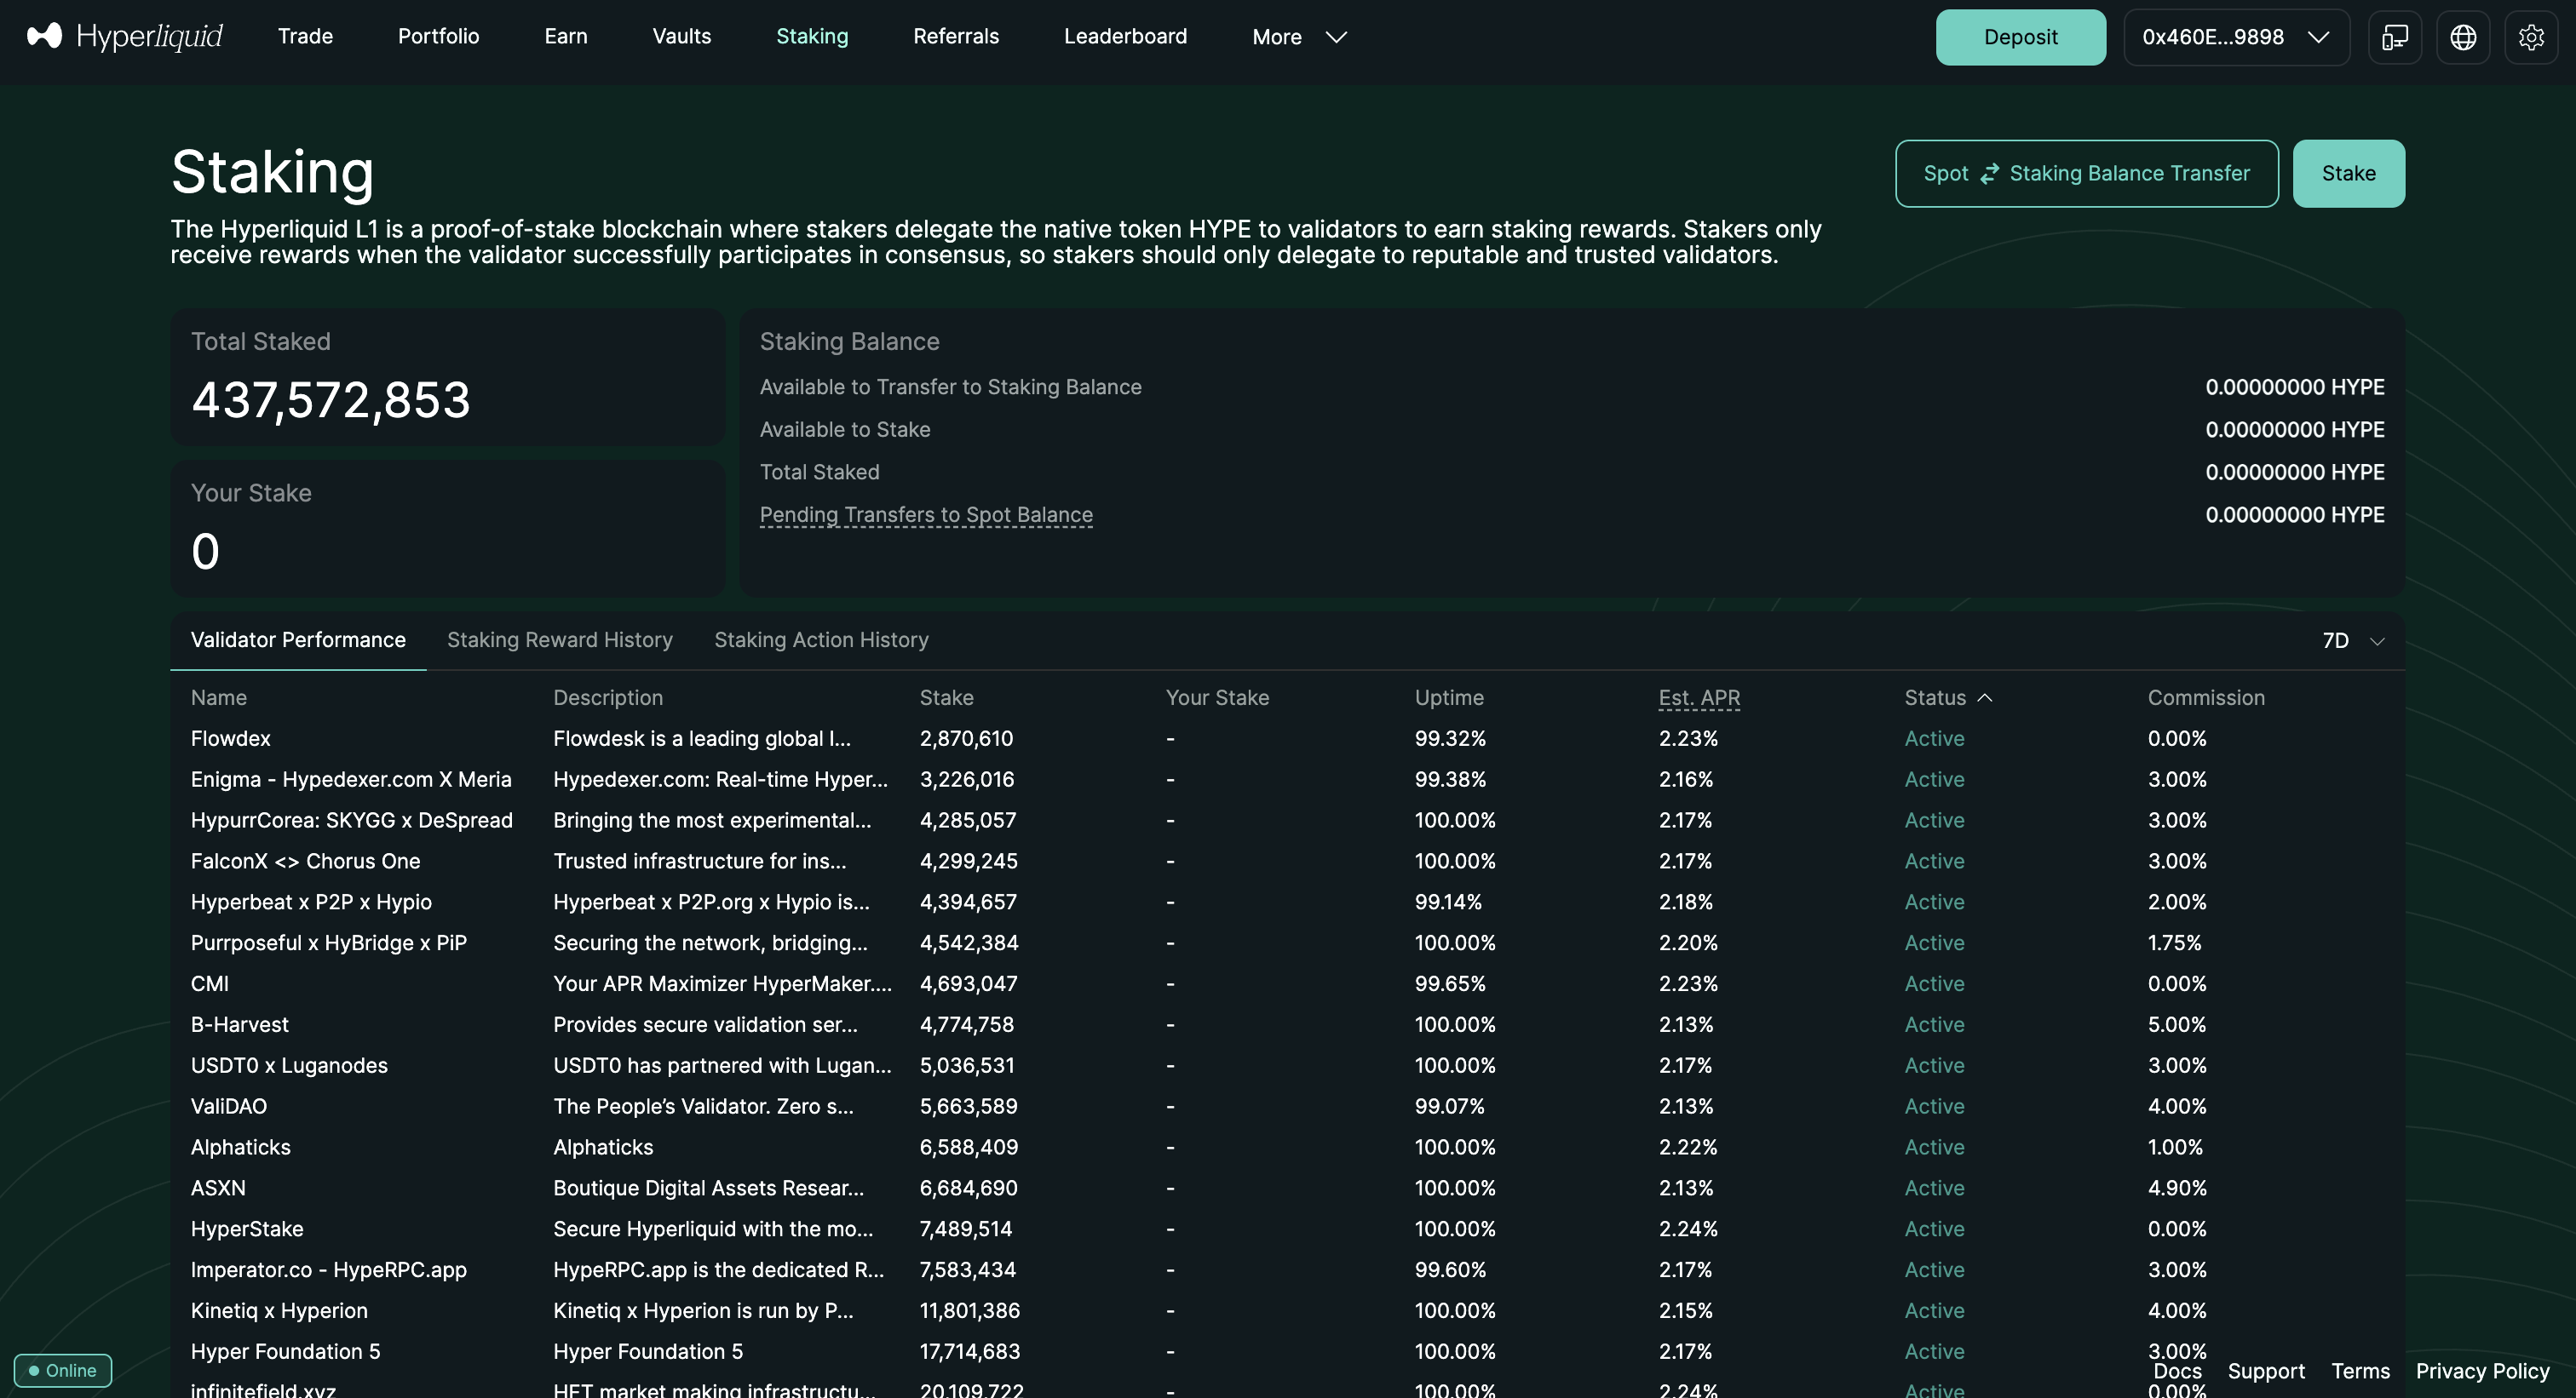2576x1398 pixels.
Task: Click the Hyperliquid logo icon
Action: point(44,36)
